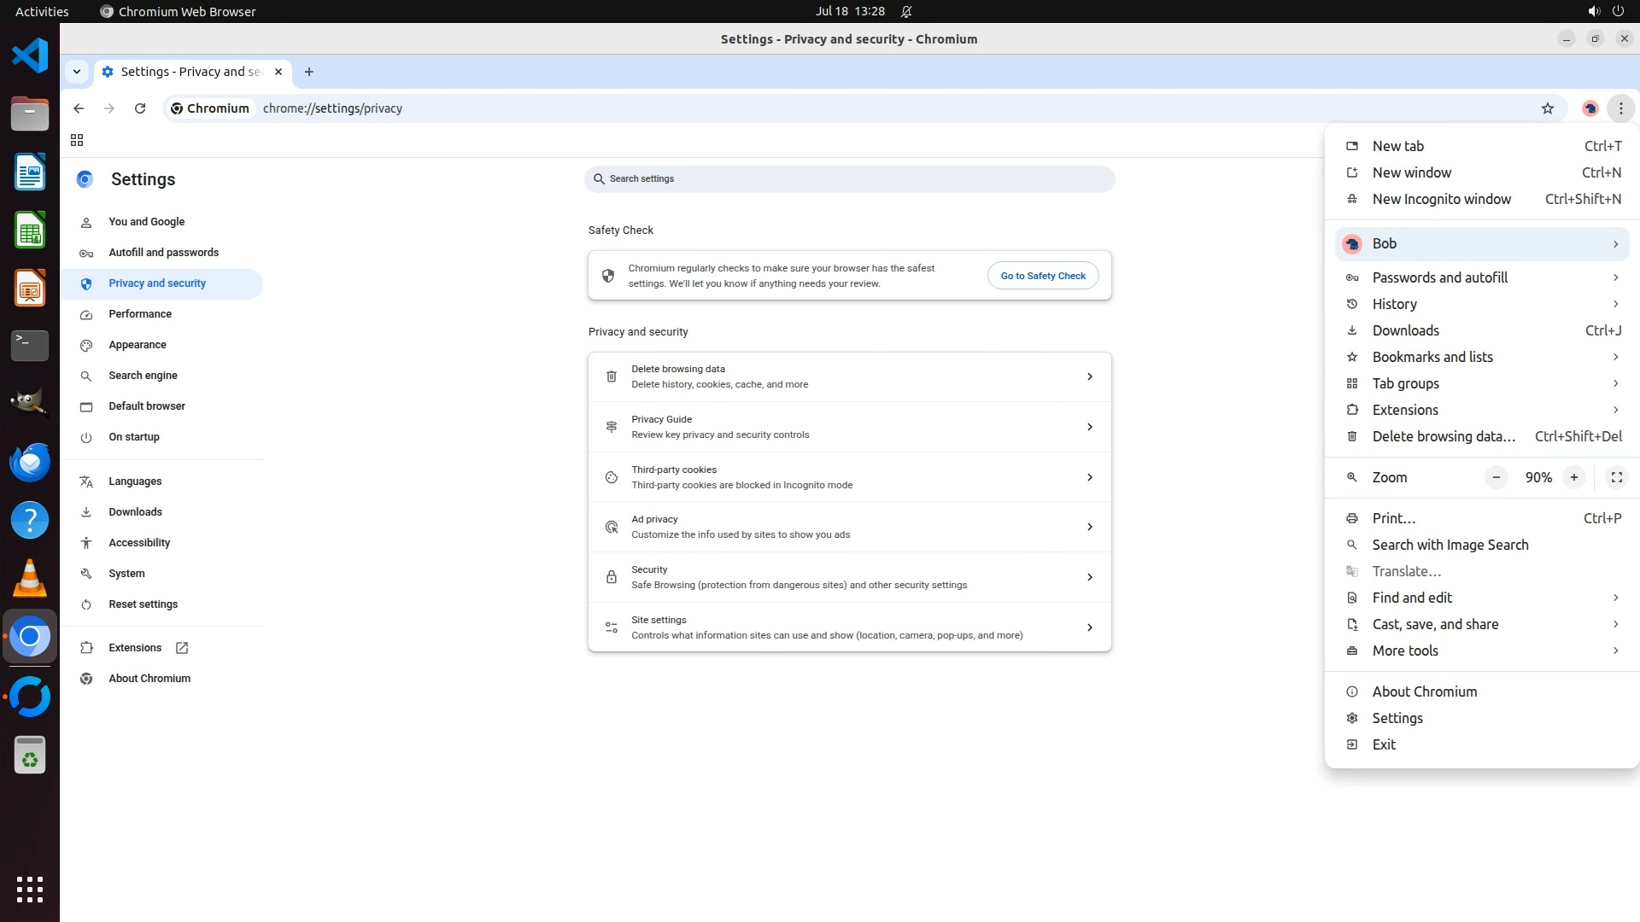Image resolution: width=1640 pixels, height=922 pixels.
Task: Click the bookmark star icon in address bar
Action: click(x=1547, y=108)
